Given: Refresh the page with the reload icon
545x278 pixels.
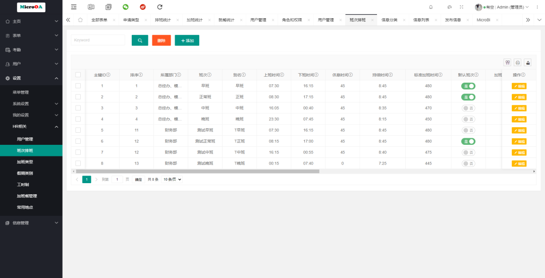Looking at the screenshot, I should point(160,7).
